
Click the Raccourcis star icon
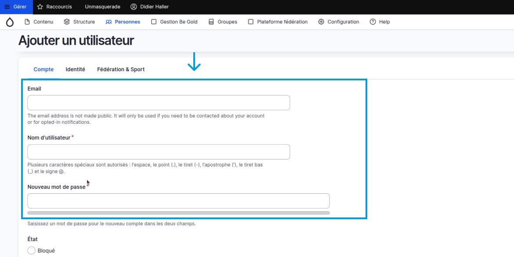tap(40, 7)
